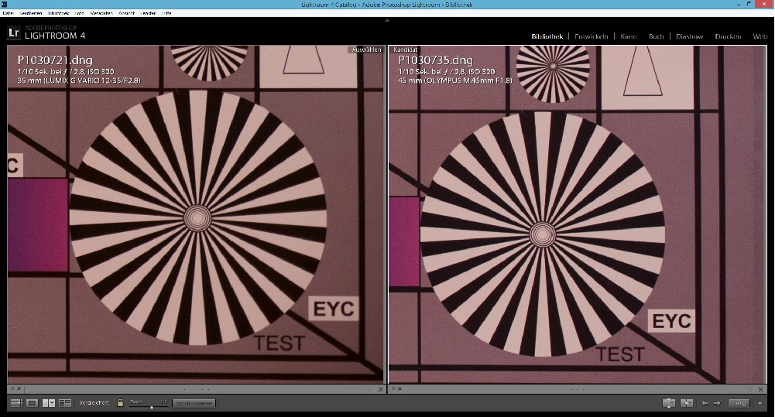Minimize the Lightroom window
This screenshot has width=775, height=417.
[739, 5]
